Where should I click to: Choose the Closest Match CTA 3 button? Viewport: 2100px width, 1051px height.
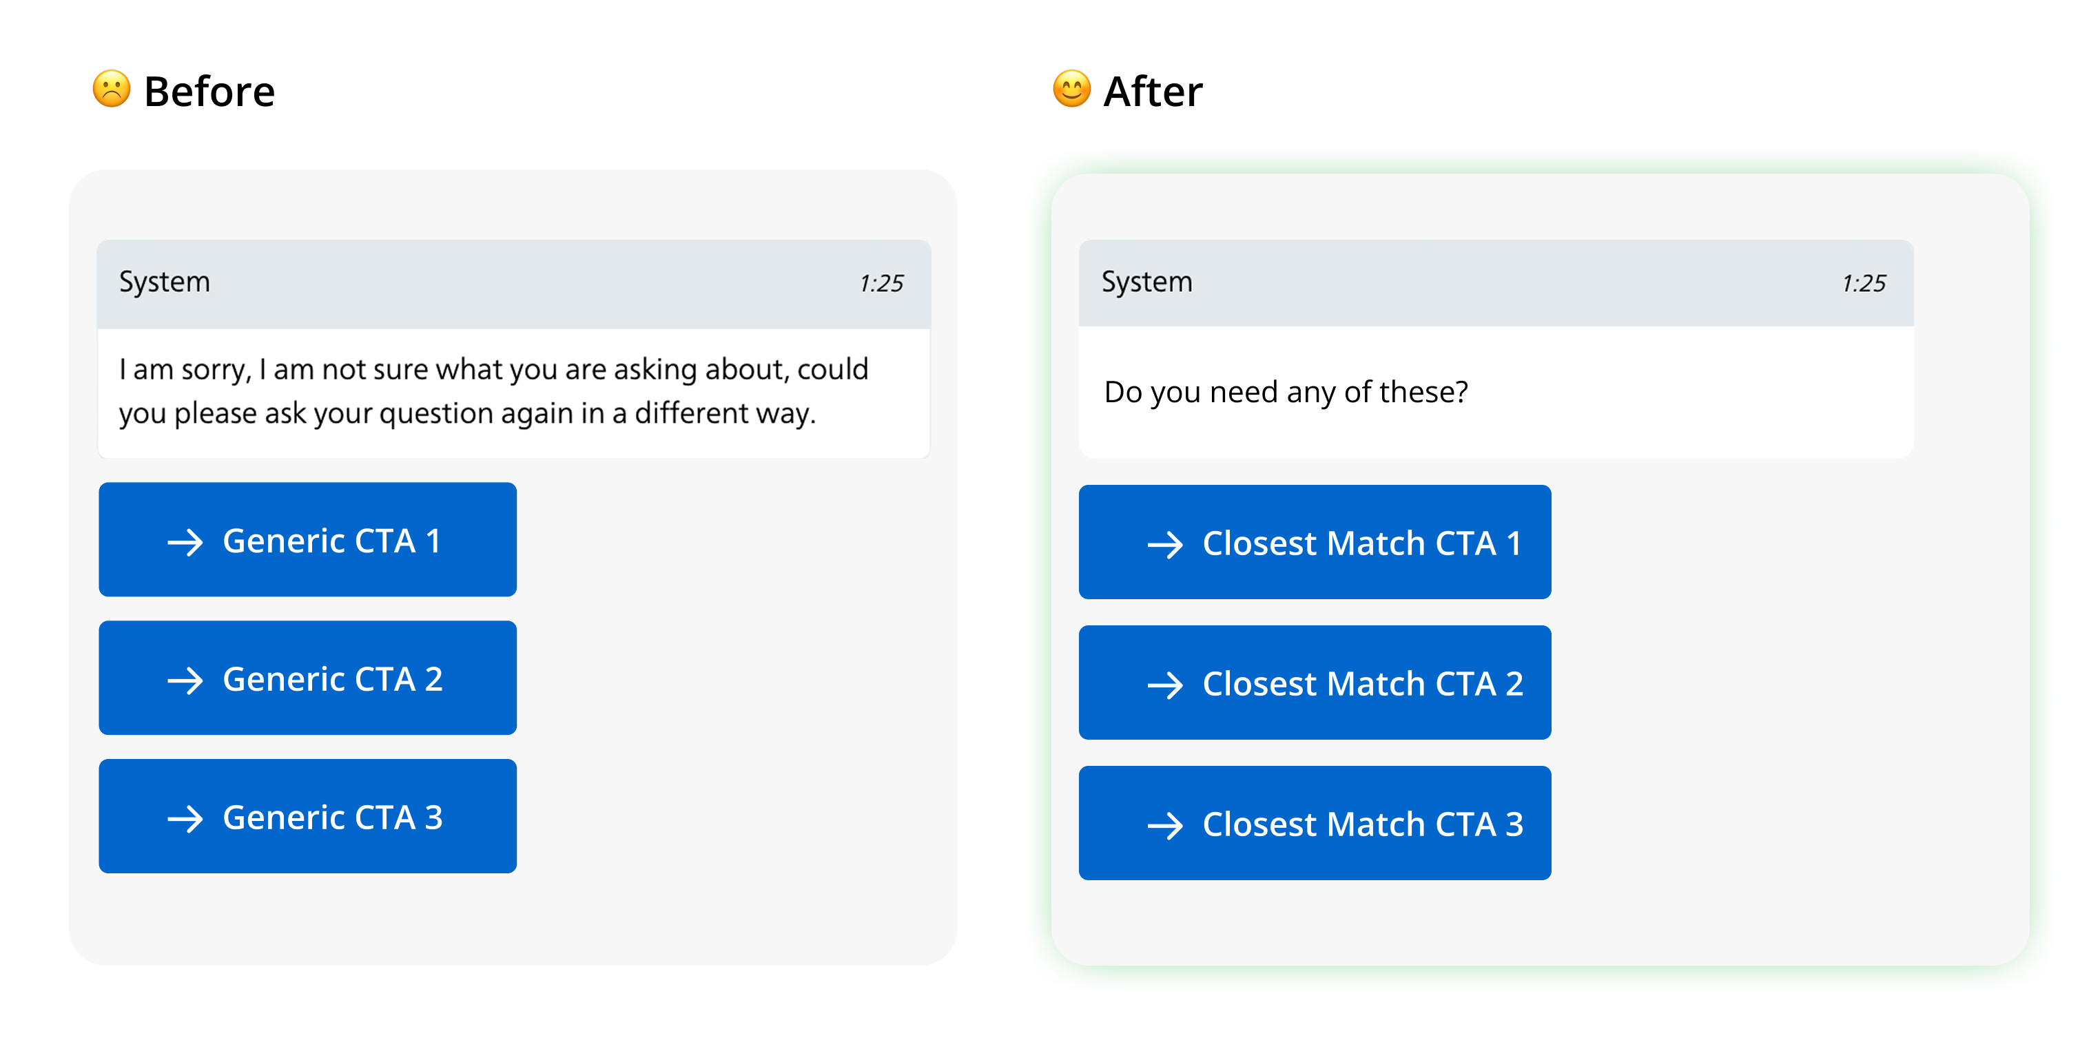coord(1314,823)
